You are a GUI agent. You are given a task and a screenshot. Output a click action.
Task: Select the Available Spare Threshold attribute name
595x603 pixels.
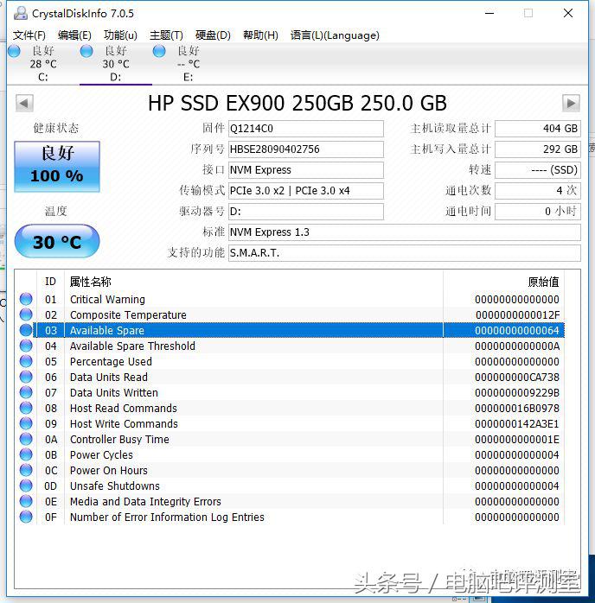click(x=132, y=346)
